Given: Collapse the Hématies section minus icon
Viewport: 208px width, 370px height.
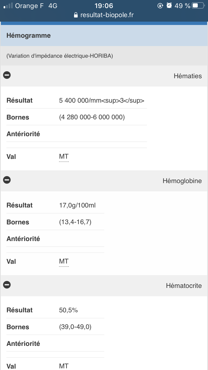Looking at the screenshot, I should coord(7,75).
